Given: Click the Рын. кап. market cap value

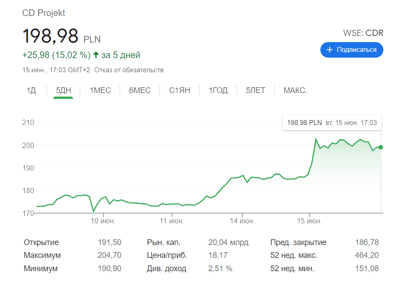Looking at the screenshot, I should [228, 242].
